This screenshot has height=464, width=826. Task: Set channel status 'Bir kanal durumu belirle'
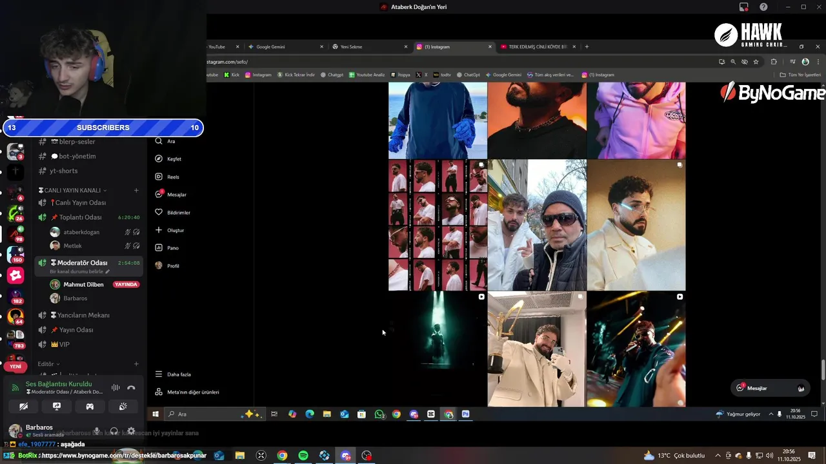[x=79, y=272]
